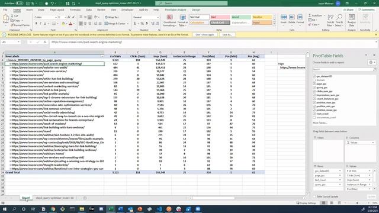Open the General number format dropdown
Viewport: 379px width, 213px height.
pos(158,17)
